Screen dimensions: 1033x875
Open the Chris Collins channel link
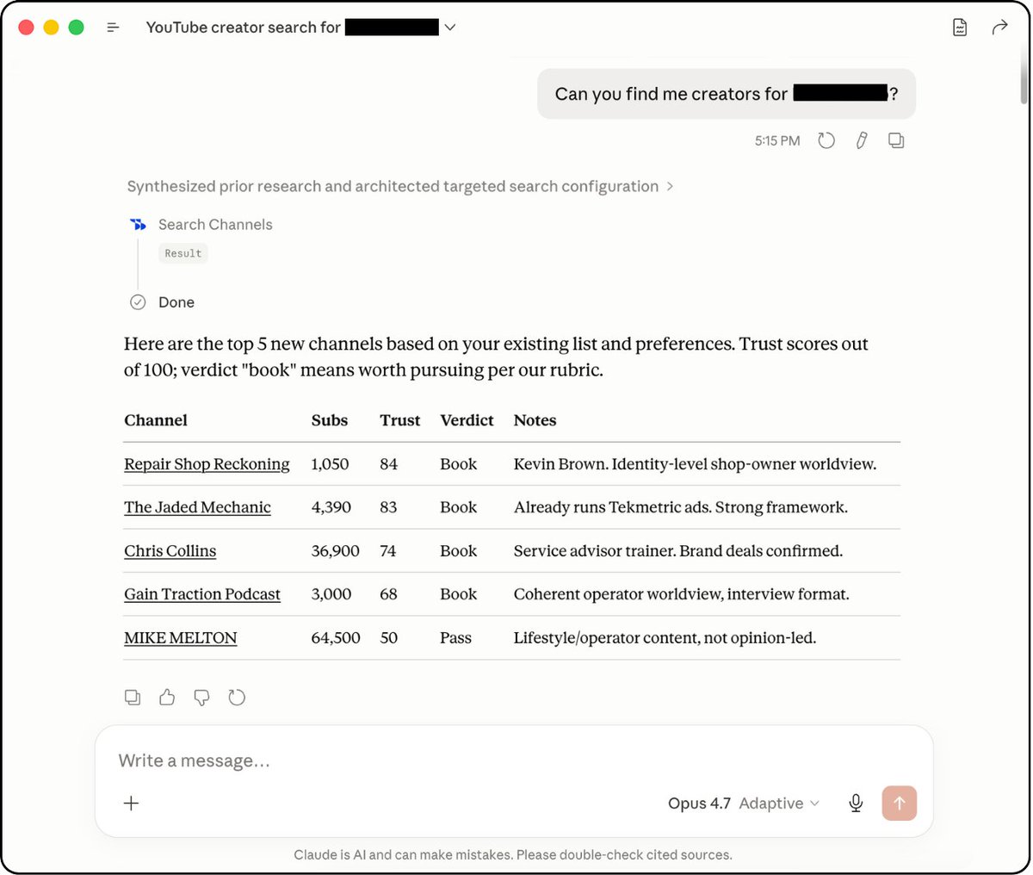[170, 551]
